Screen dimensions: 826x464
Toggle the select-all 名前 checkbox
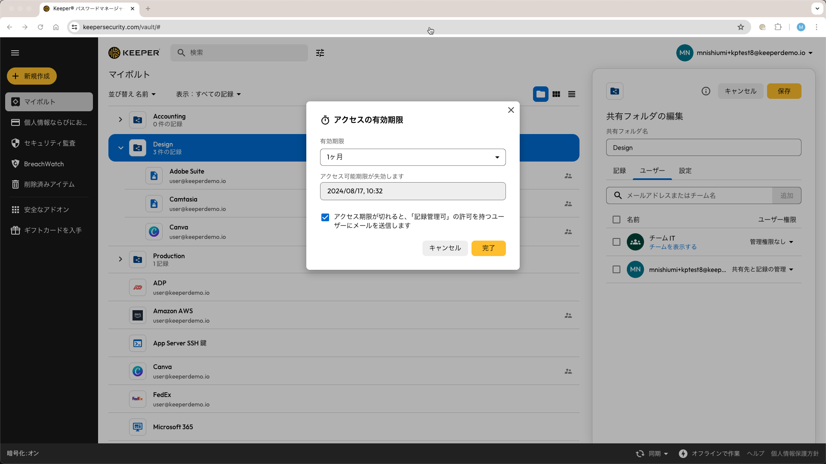coord(616,220)
